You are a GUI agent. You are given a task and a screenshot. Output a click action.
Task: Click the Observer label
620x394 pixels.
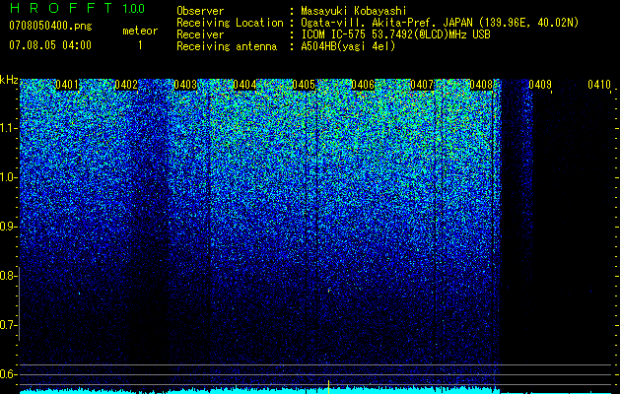(x=200, y=11)
